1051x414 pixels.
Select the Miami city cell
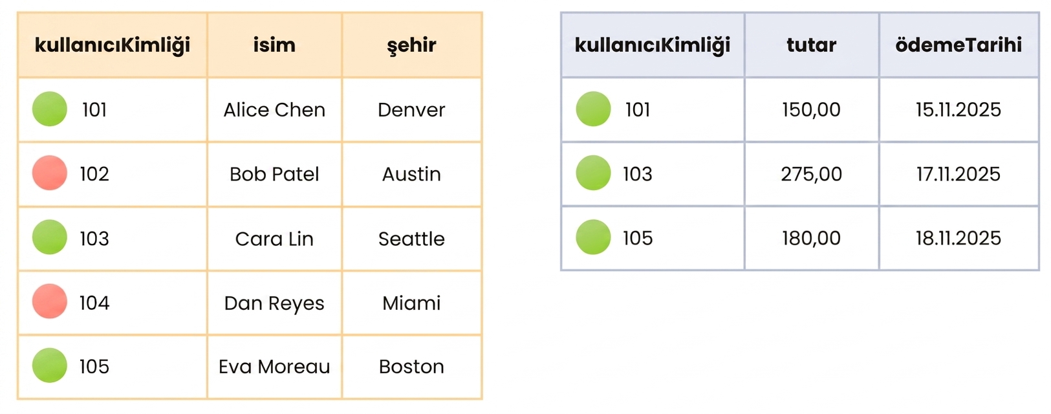(x=411, y=303)
